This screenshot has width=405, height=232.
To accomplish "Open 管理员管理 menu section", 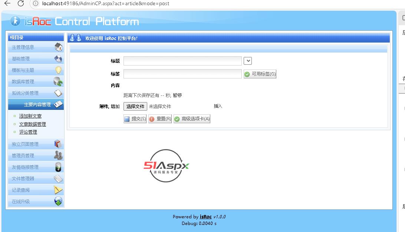I will (x=36, y=155).
